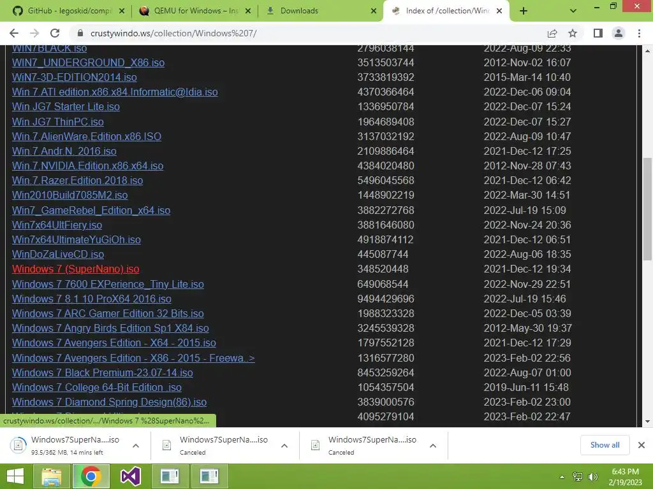This screenshot has width=653, height=489.
Task: Expand options for the first canceled download
Action: (284, 446)
